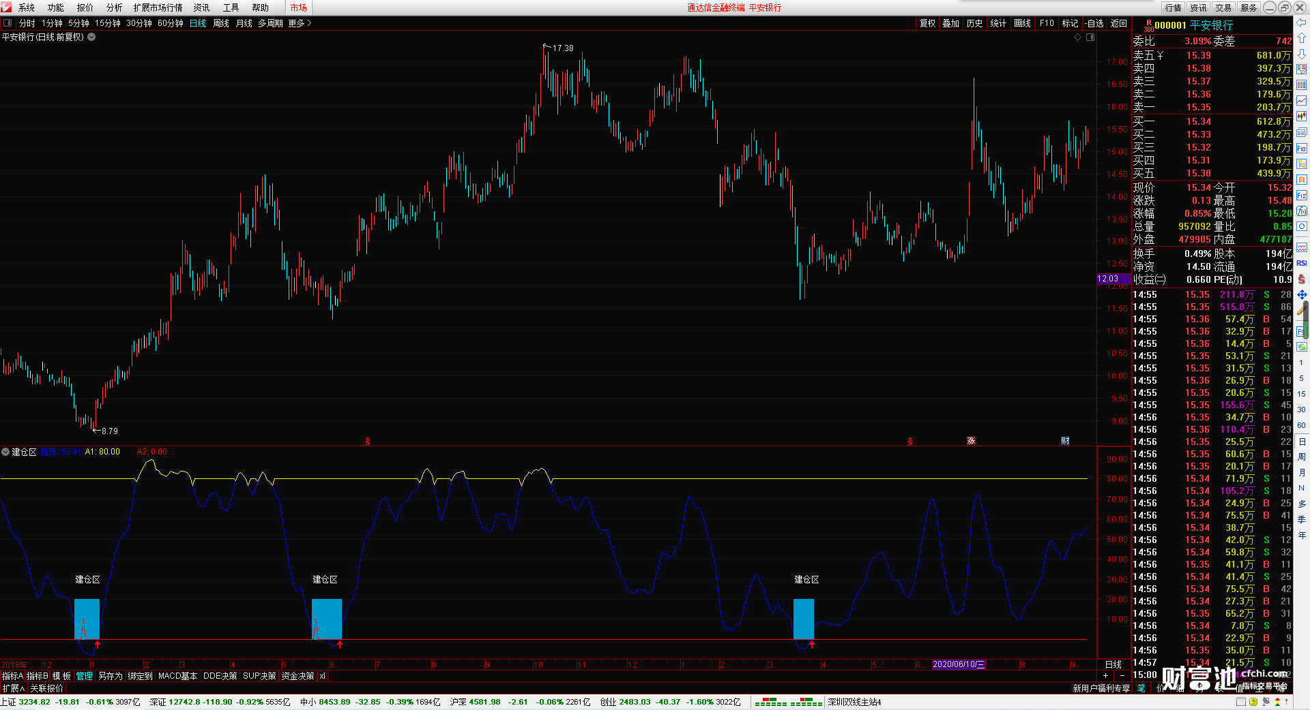Select the MACD基本 indicator tab
1310x710 pixels.
click(177, 676)
